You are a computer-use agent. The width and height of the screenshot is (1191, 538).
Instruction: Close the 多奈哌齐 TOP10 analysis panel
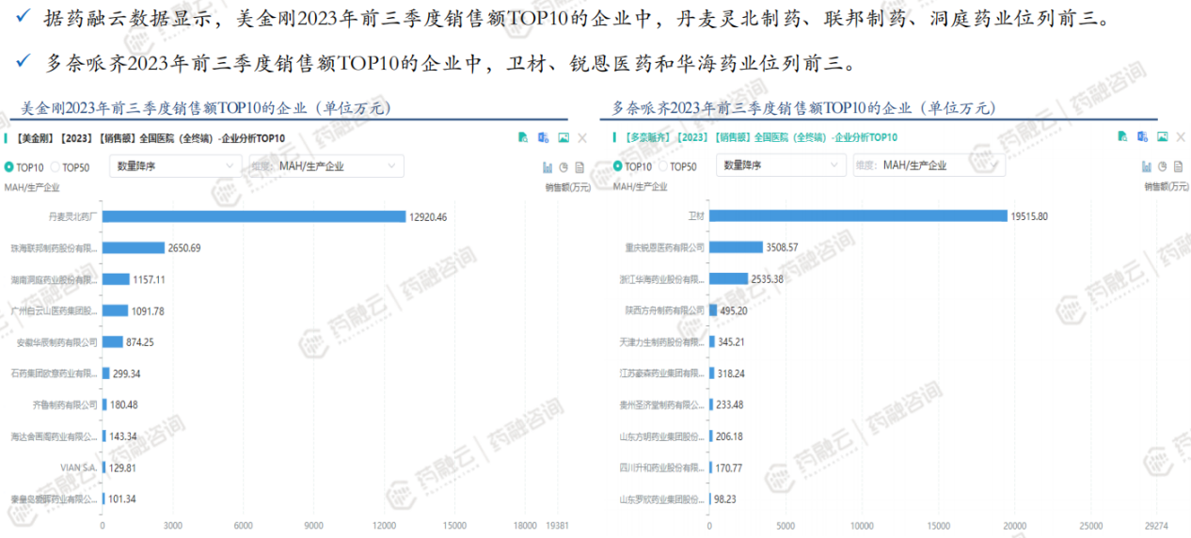(1182, 137)
